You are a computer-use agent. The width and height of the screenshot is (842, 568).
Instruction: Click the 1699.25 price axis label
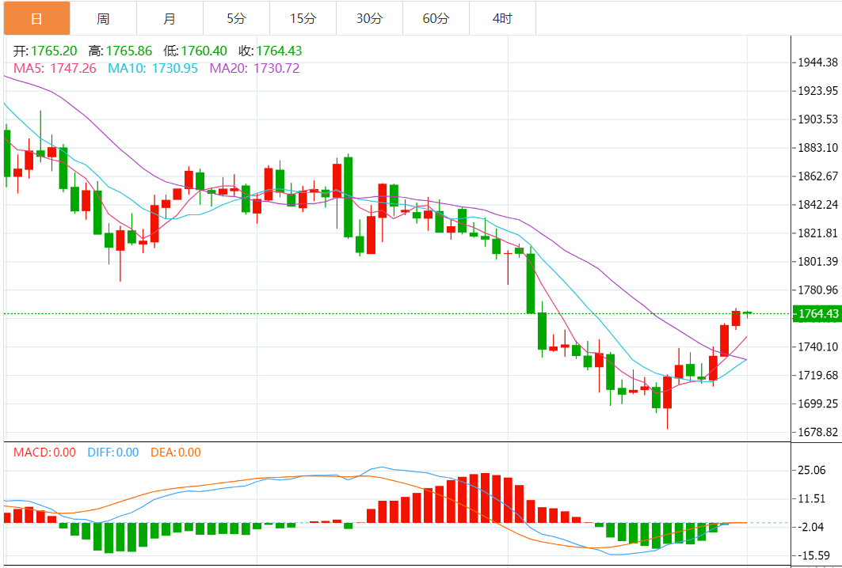(x=817, y=403)
